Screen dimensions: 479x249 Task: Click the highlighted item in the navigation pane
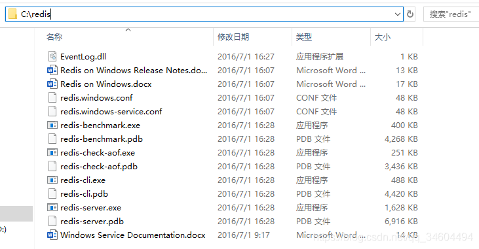pyautogui.click(x=16, y=213)
